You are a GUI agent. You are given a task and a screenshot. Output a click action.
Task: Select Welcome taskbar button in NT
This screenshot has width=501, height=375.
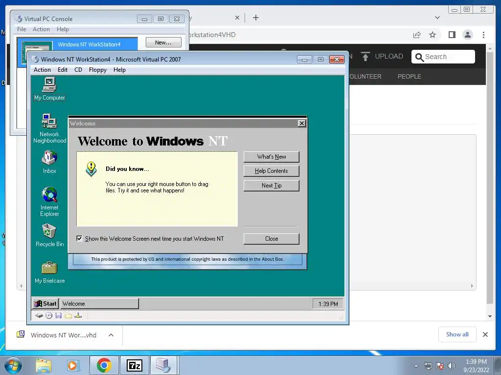pos(100,304)
